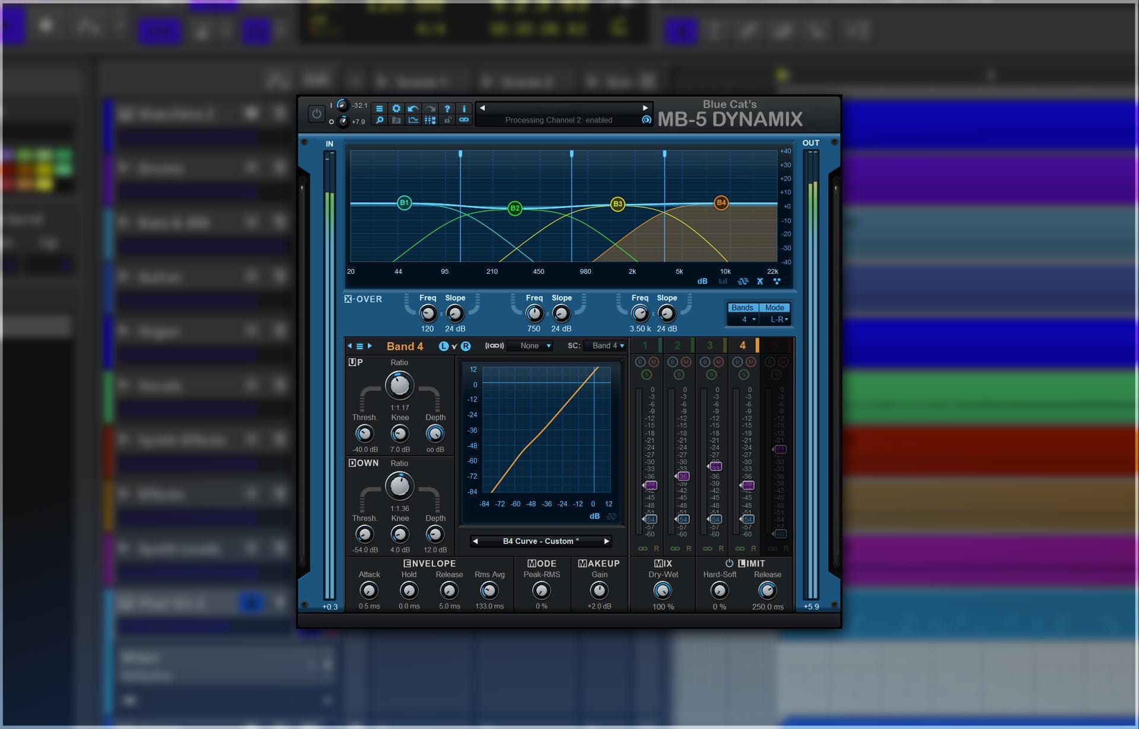Click band 1 link chain icon
The width and height of the screenshot is (1139, 729).
click(642, 549)
